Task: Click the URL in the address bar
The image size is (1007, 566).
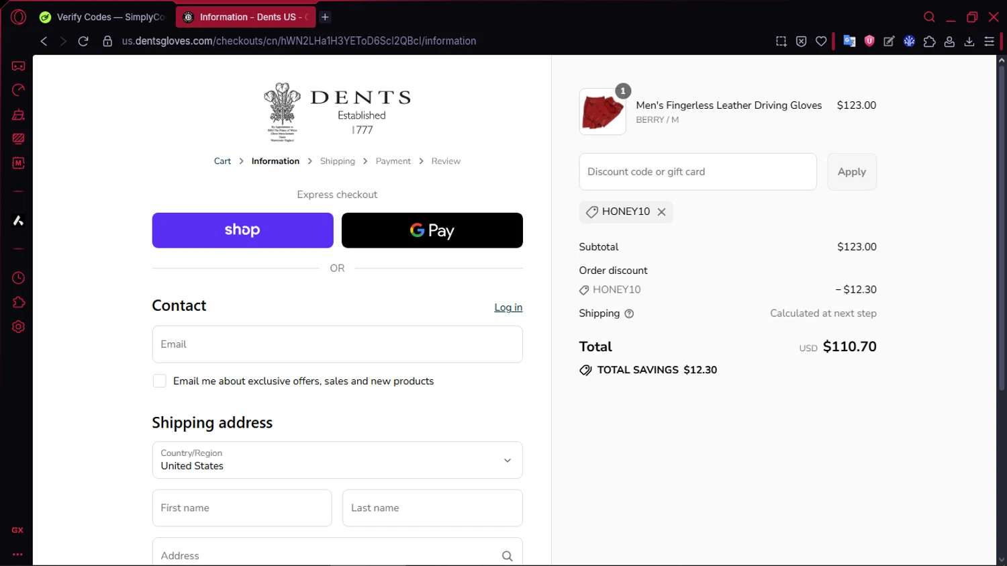Action: (x=299, y=41)
